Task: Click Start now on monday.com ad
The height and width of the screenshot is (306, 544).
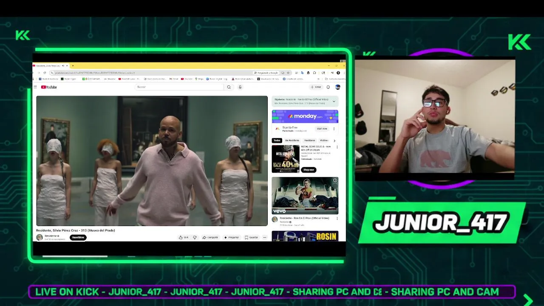Action: (322, 129)
